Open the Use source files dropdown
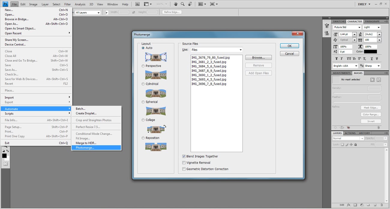The image size is (390, 209). pyautogui.click(x=216, y=50)
